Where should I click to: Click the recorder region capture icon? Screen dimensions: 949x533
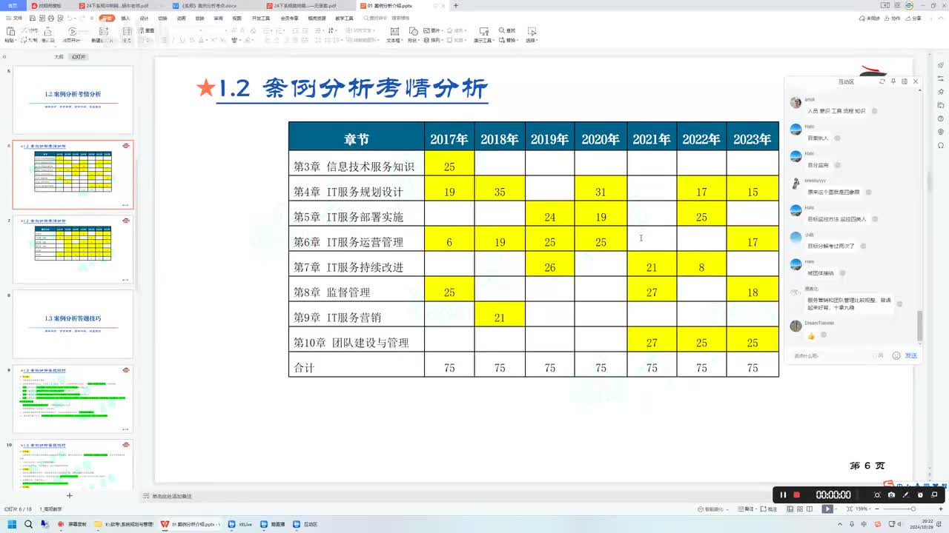click(877, 495)
